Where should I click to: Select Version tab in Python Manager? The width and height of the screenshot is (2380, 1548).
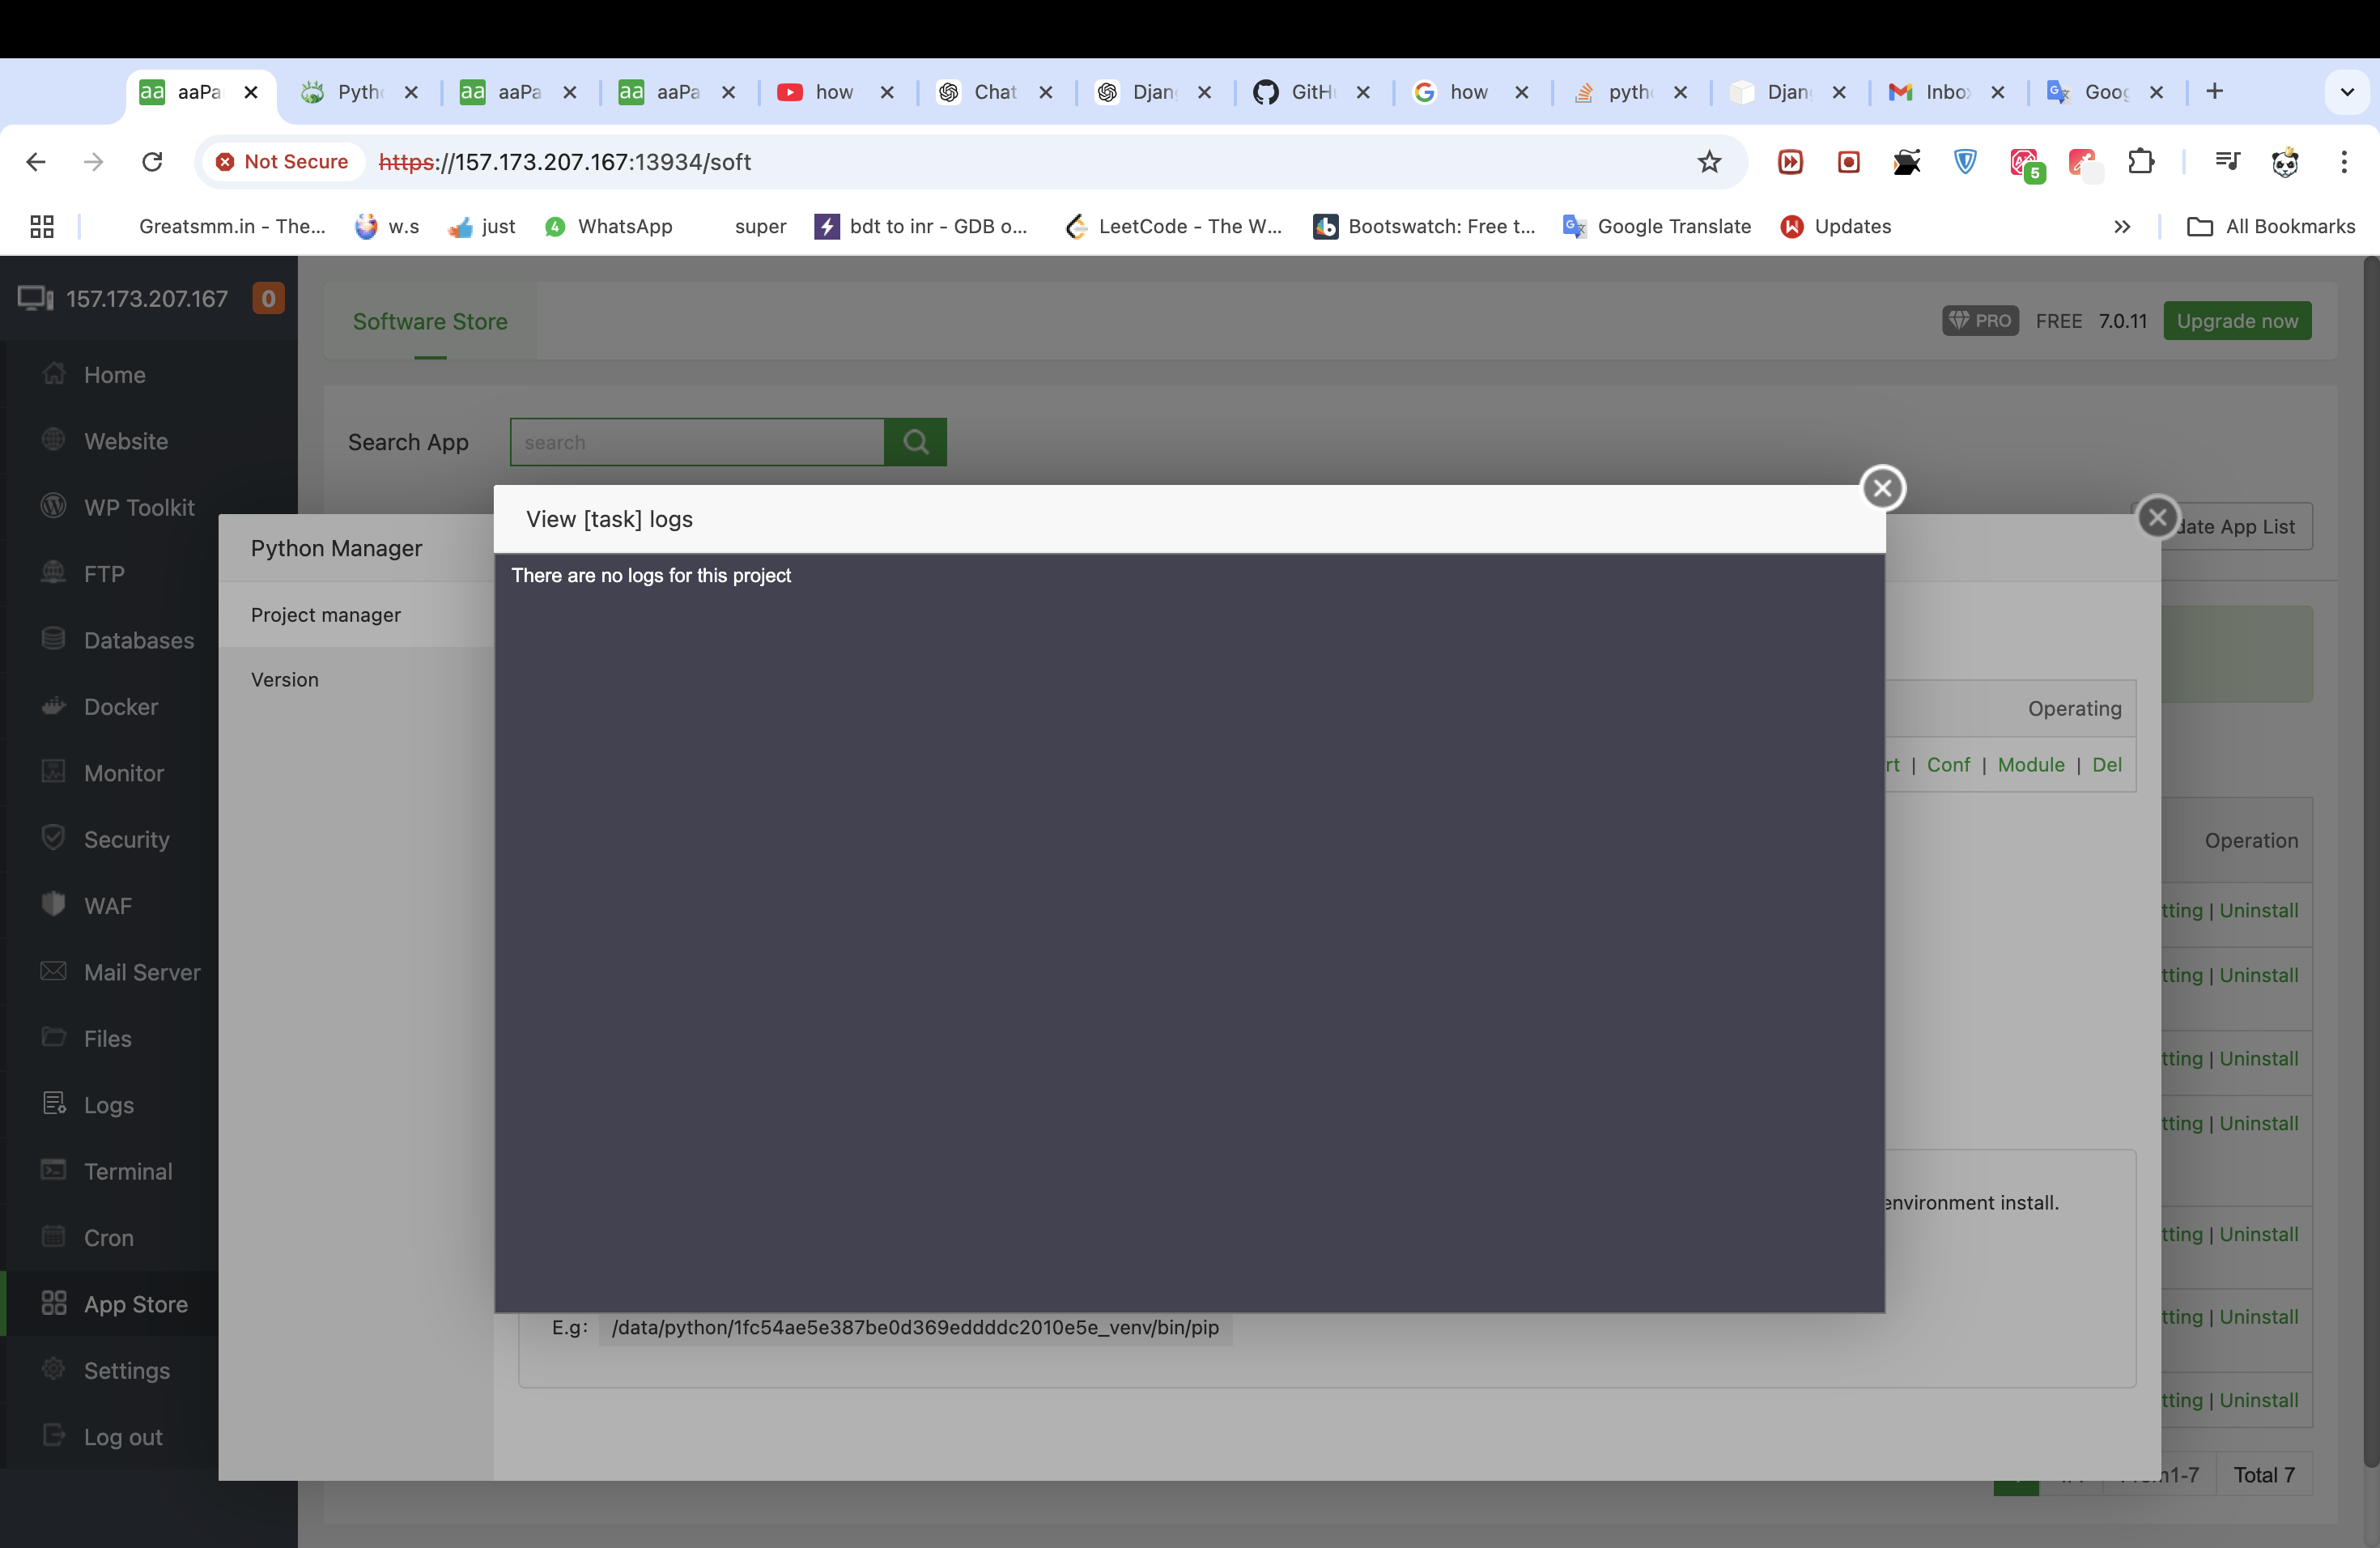[285, 680]
